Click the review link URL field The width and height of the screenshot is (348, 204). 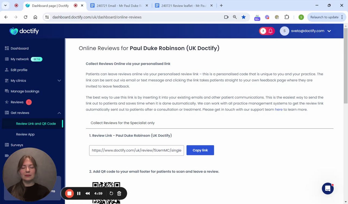pos(136,150)
